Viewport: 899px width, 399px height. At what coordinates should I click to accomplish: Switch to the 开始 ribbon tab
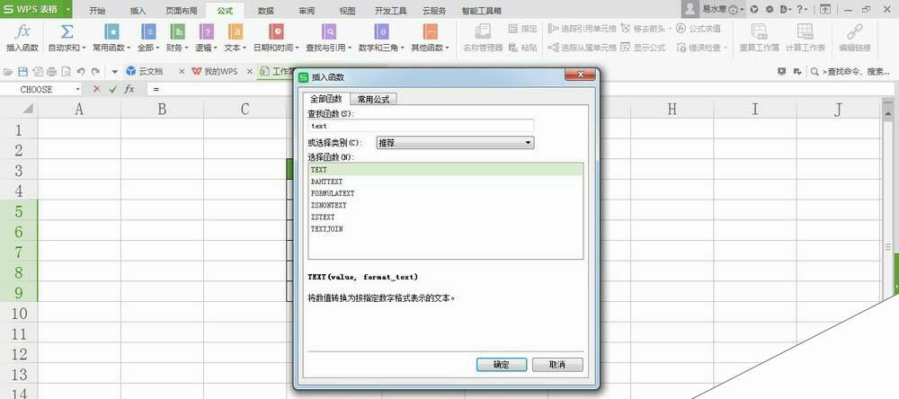tap(97, 10)
